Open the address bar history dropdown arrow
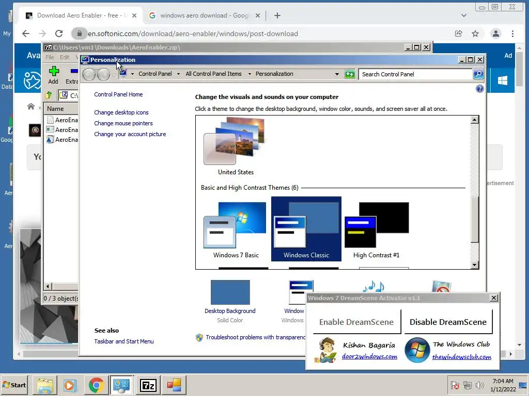The height and width of the screenshot is (396, 529). 337,74
